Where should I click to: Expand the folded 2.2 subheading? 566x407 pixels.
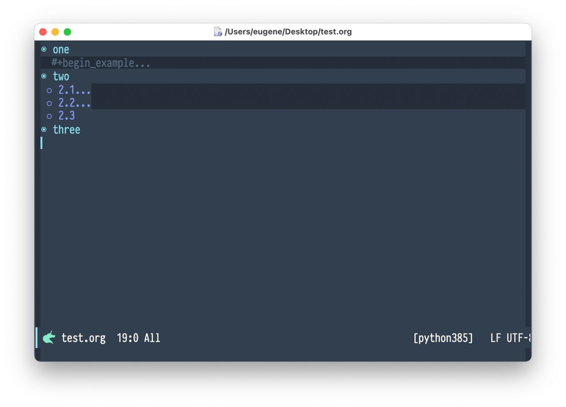(x=74, y=103)
